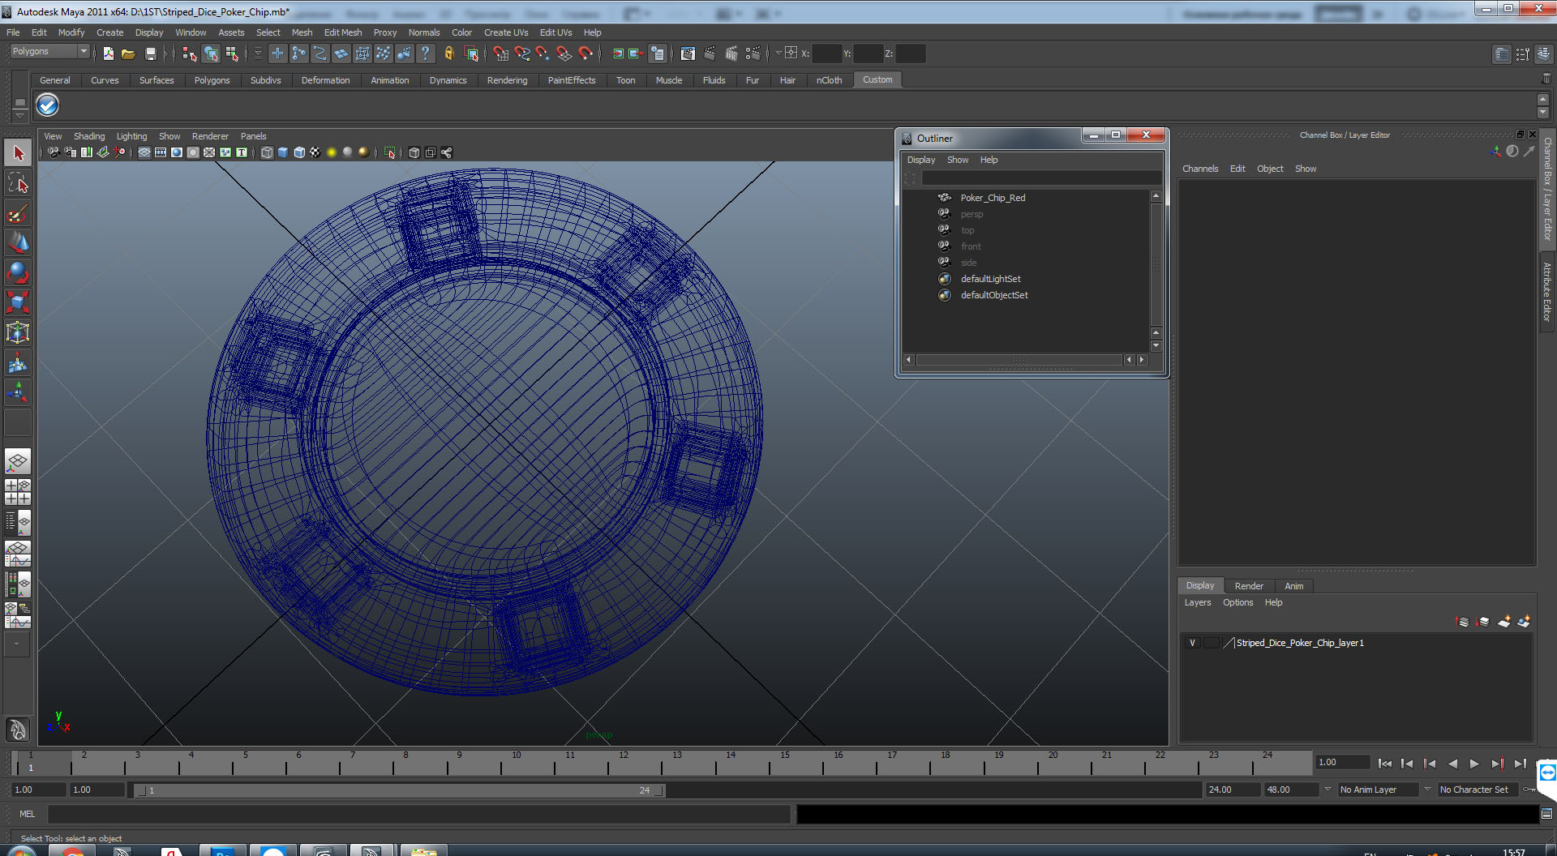Click Play forwards button
This screenshot has height=856, width=1557.
pyautogui.click(x=1474, y=764)
